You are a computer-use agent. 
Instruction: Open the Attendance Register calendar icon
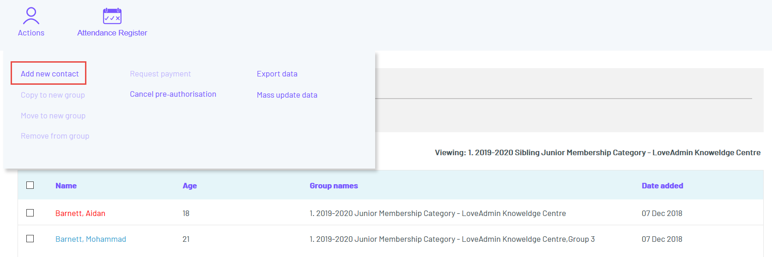click(112, 16)
